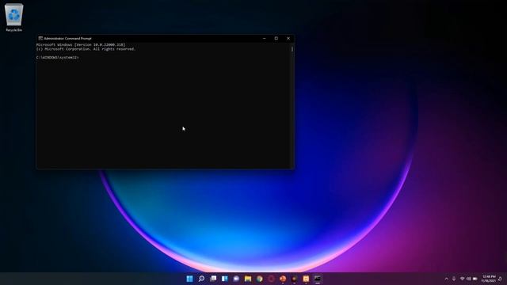The width and height of the screenshot is (507, 285).
Task: Click Command Prompt vertical scrollbar thumb
Action: tap(292, 49)
